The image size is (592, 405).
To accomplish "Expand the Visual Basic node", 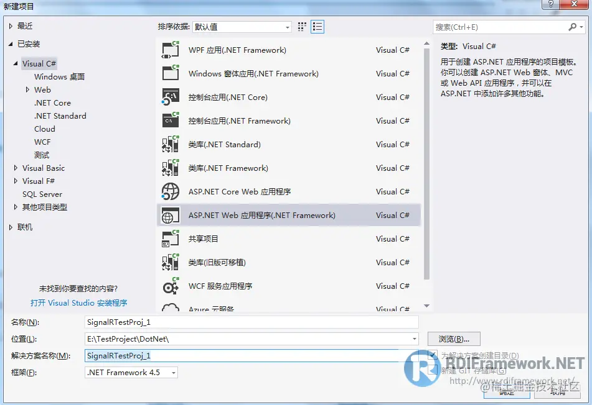I will coord(15,168).
